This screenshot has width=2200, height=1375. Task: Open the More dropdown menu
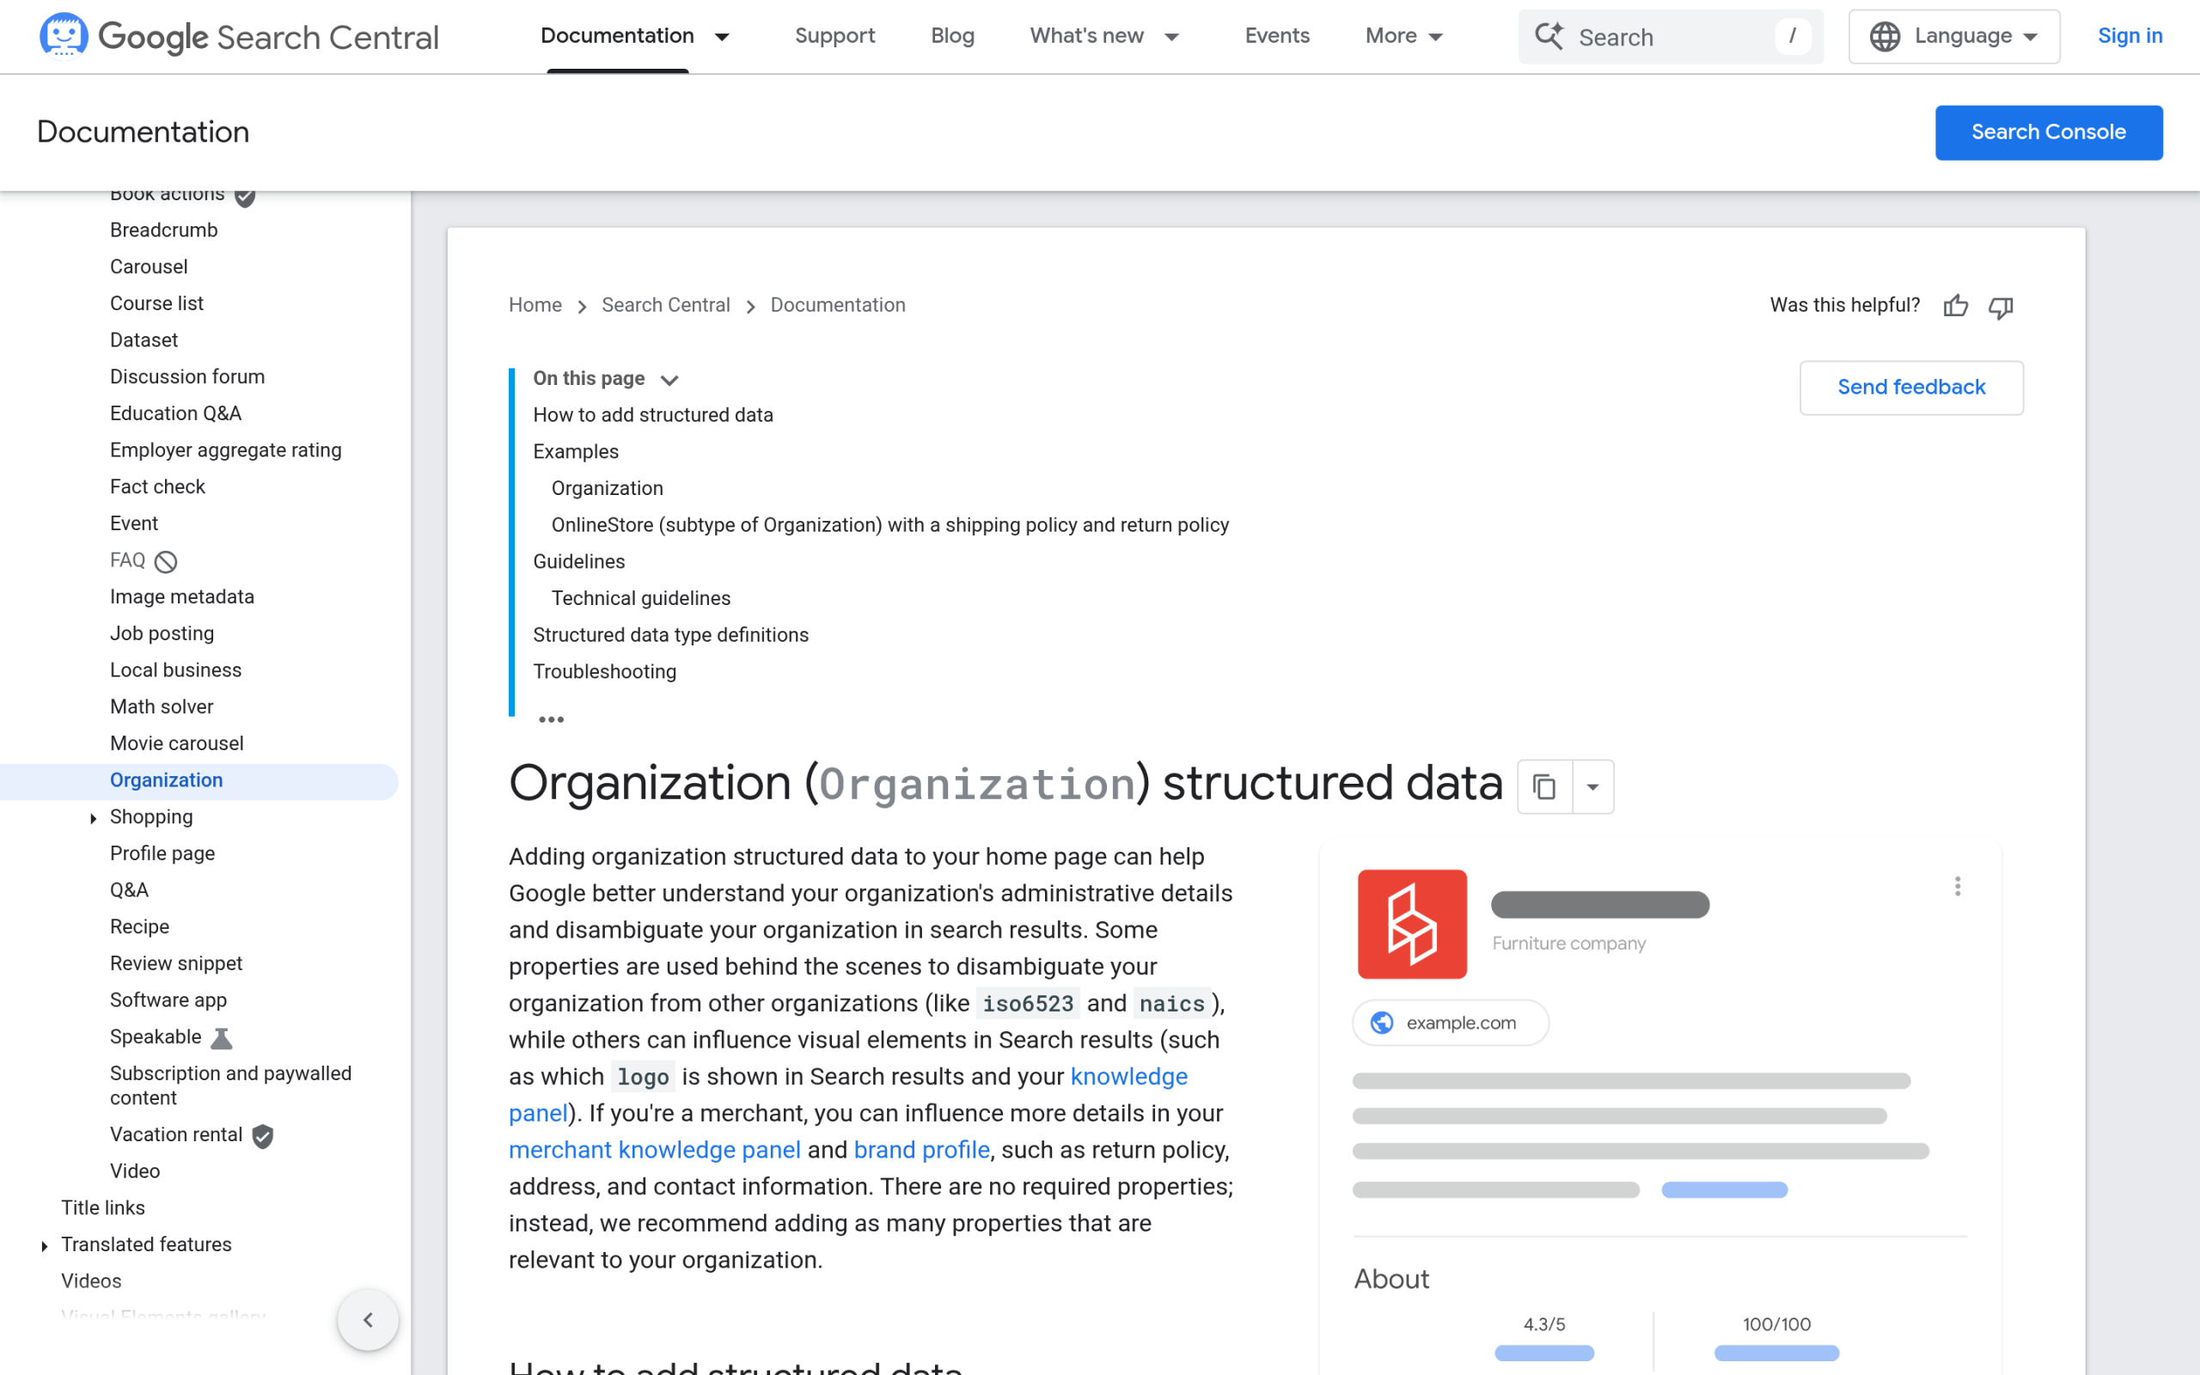tap(1403, 36)
